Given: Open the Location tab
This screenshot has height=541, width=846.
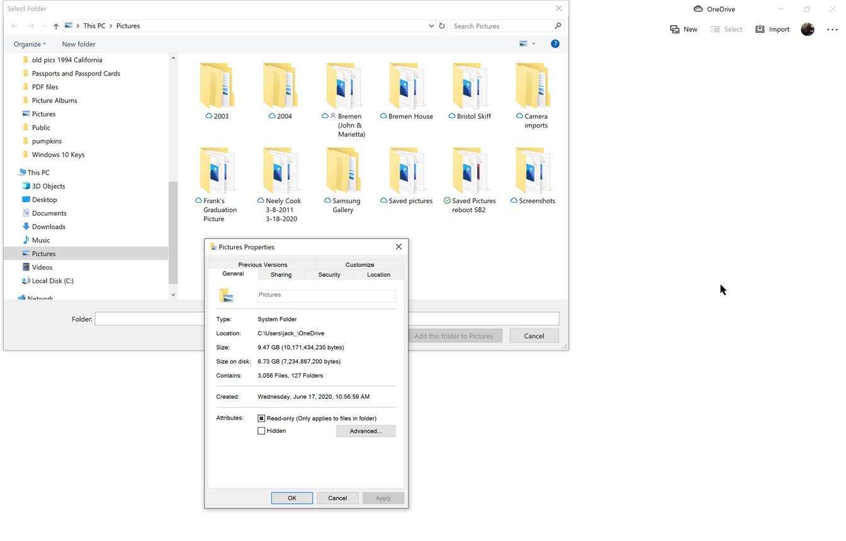Looking at the screenshot, I should pos(378,275).
